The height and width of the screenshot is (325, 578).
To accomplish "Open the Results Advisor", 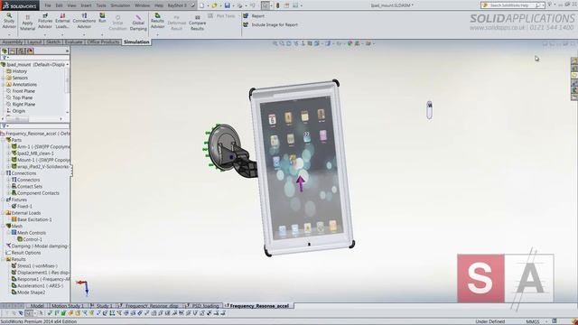I will [157, 21].
